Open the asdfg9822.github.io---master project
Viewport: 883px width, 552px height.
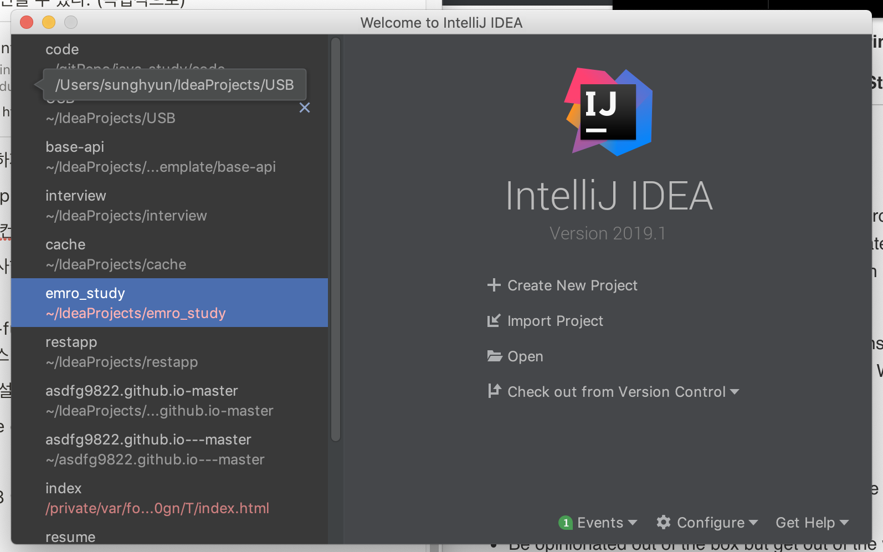coord(170,449)
